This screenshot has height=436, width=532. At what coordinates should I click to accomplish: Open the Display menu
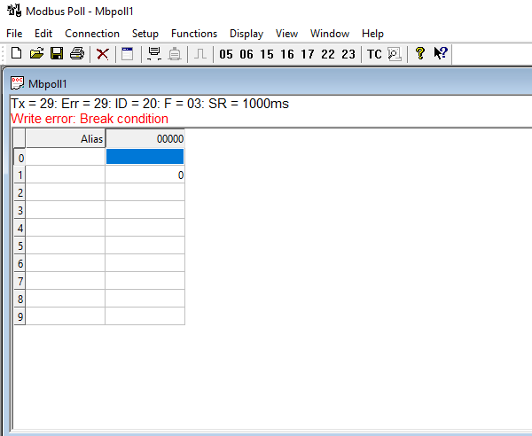point(246,34)
